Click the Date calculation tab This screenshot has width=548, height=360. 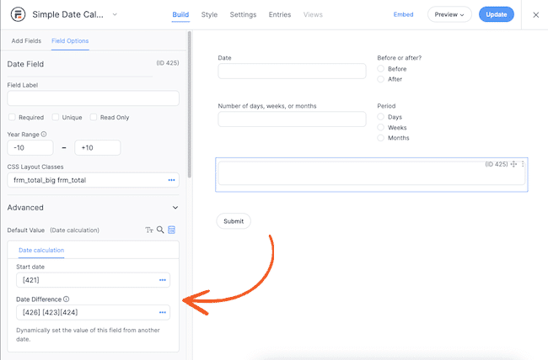(41, 250)
